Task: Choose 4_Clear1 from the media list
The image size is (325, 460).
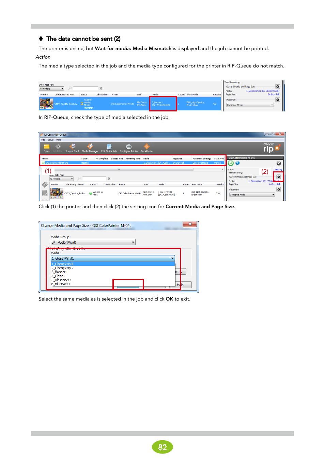Action: (x=113, y=276)
